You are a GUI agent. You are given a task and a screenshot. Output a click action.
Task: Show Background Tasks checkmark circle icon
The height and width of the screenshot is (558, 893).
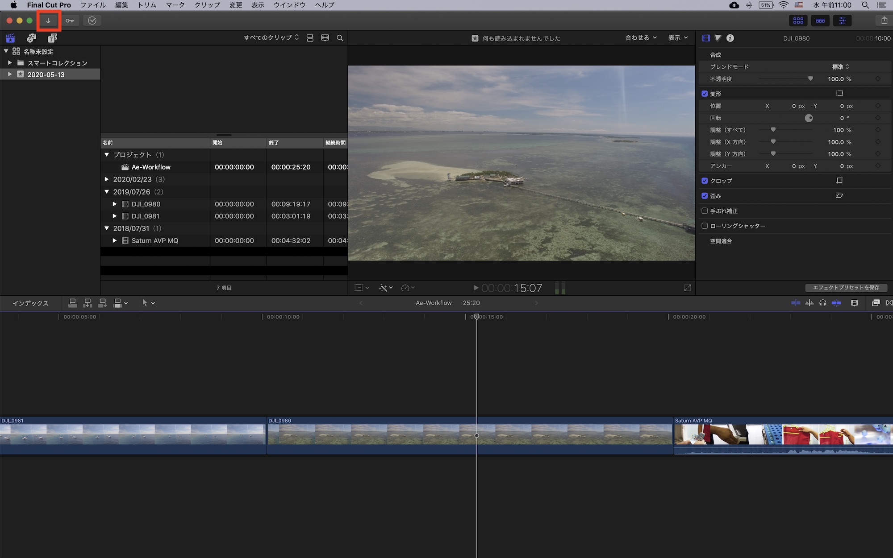click(x=92, y=21)
